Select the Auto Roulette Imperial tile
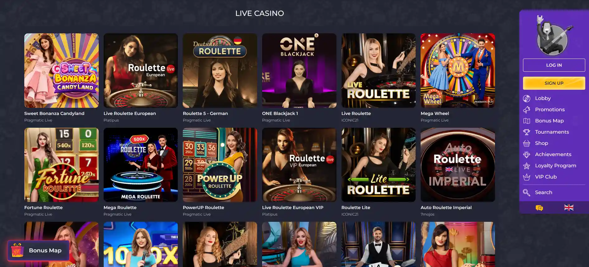Viewport: 589px width, 267px height. [458, 165]
